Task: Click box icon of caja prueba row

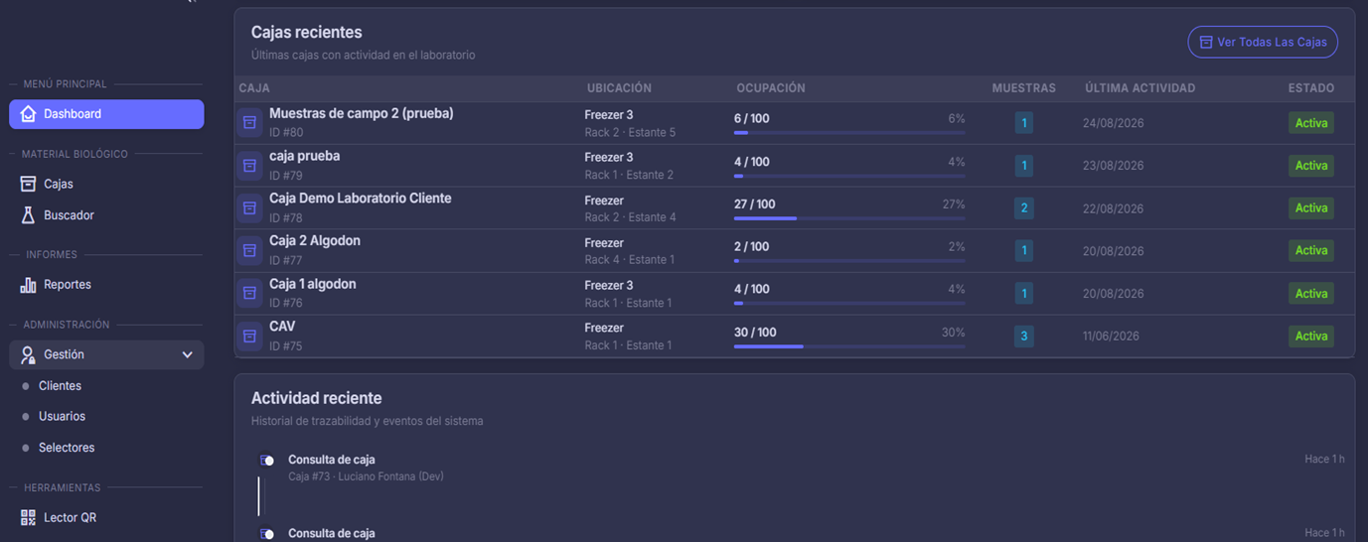Action: pos(249,166)
